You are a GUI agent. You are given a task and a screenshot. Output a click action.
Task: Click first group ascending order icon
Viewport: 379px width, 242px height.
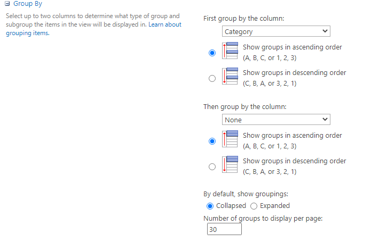point(230,51)
